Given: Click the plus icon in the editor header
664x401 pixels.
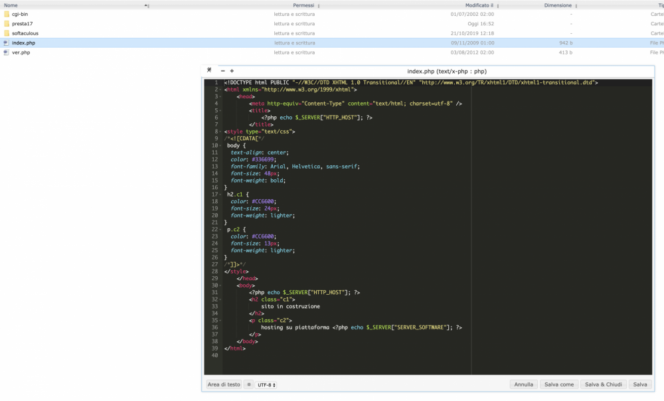Looking at the screenshot, I should (232, 70).
